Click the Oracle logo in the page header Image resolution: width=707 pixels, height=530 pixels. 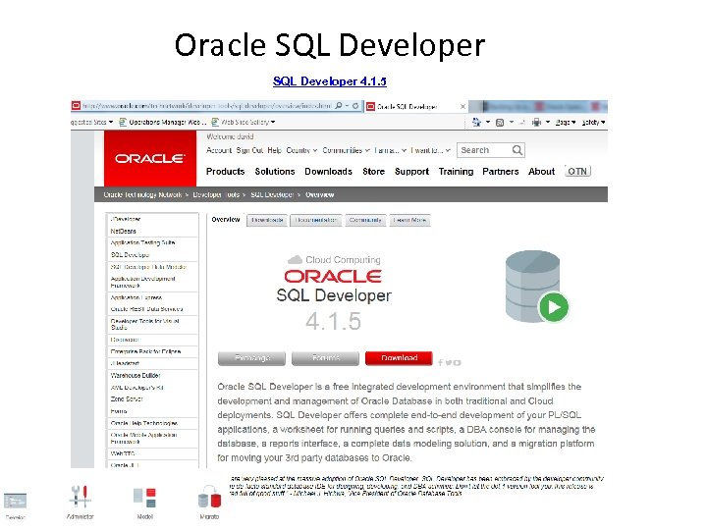coord(149,159)
